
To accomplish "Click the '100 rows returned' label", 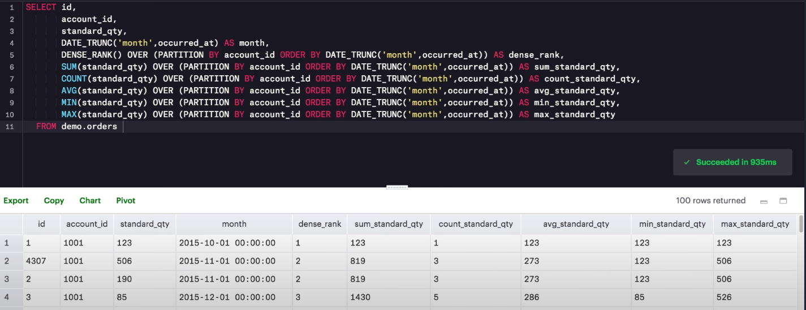I will click(710, 201).
